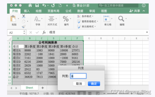Screen dimensions: 155x97
Task: Click the 项目D row label cell
Action: pyautogui.click(x=18, y=62)
